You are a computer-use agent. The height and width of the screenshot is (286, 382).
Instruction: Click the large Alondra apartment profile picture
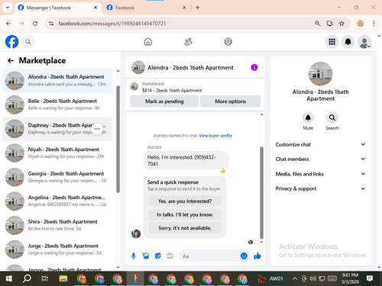coord(320,74)
